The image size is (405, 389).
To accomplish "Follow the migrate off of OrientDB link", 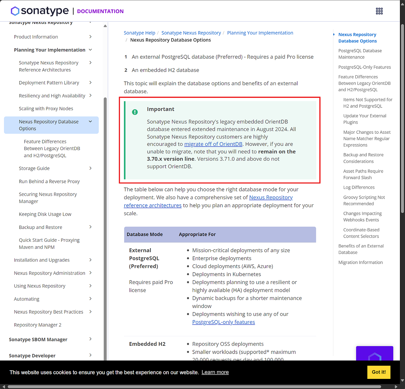I will coord(213,144).
